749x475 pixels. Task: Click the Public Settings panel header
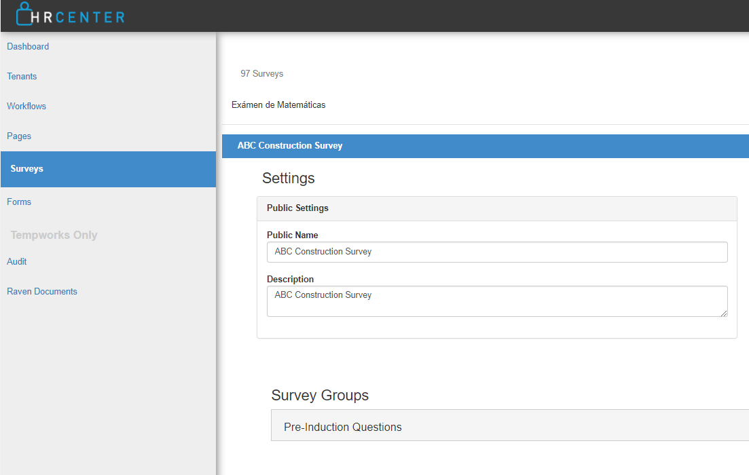click(x=297, y=208)
